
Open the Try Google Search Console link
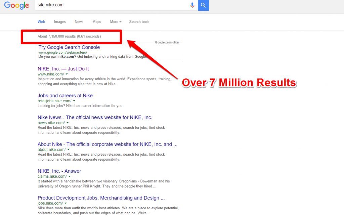(69, 47)
